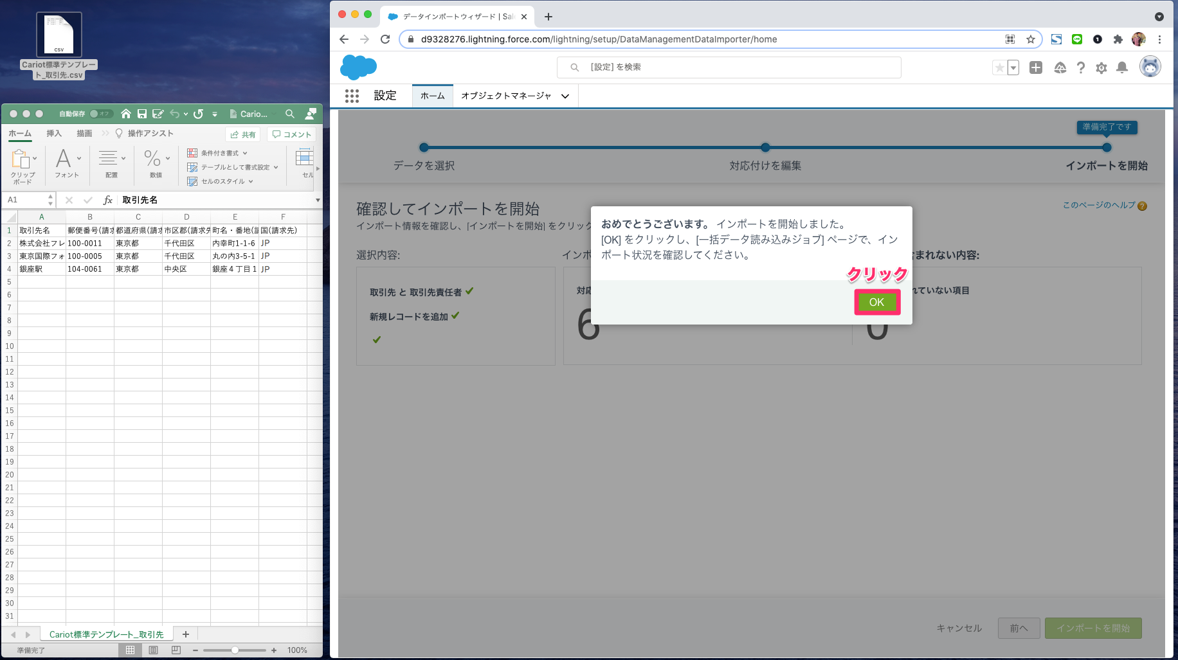The width and height of the screenshot is (1178, 660).
Task: Click the Chrome reload button
Action: (385, 39)
